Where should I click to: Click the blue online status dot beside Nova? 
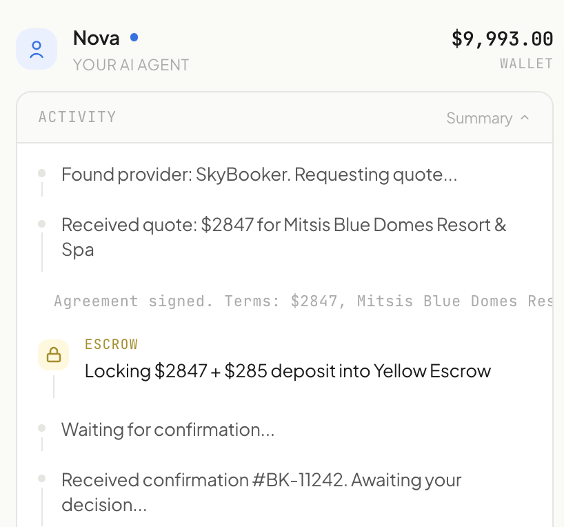point(134,37)
